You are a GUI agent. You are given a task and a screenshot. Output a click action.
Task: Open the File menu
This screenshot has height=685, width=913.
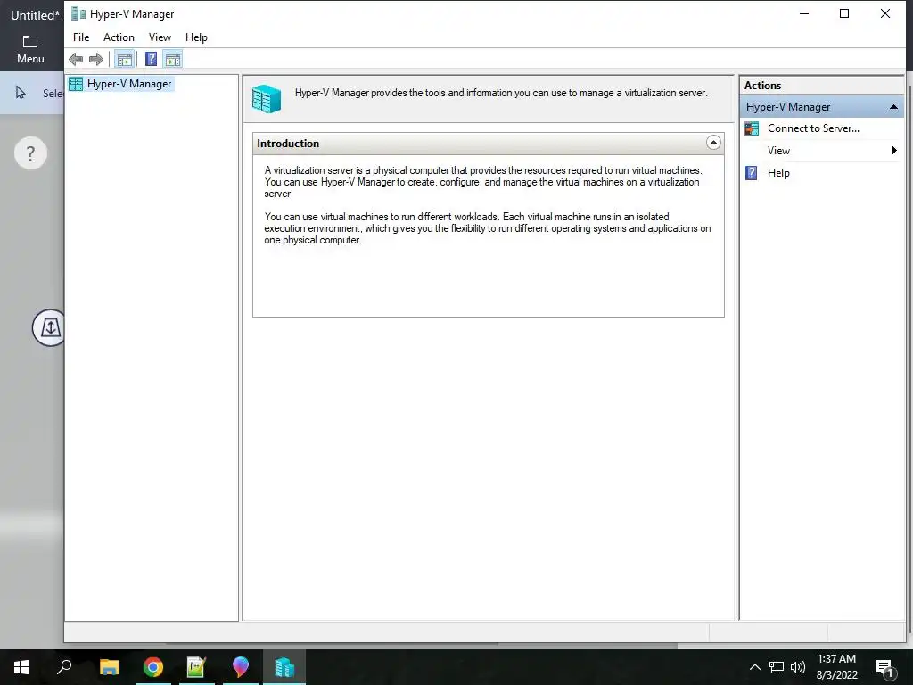[x=81, y=37]
